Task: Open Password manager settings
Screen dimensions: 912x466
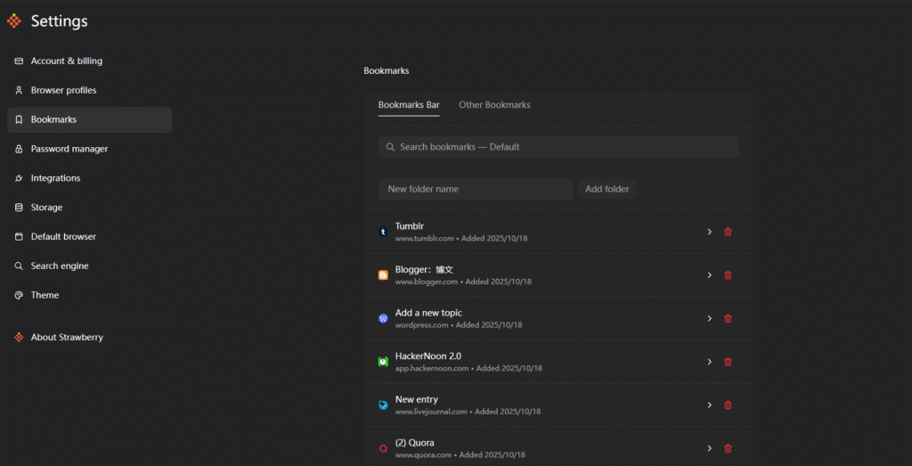Action: click(69, 149)
